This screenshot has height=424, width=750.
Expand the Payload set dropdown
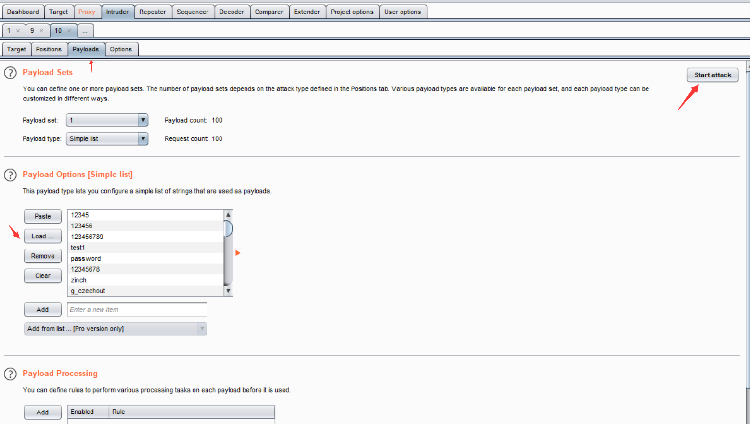tap(142, 120)
